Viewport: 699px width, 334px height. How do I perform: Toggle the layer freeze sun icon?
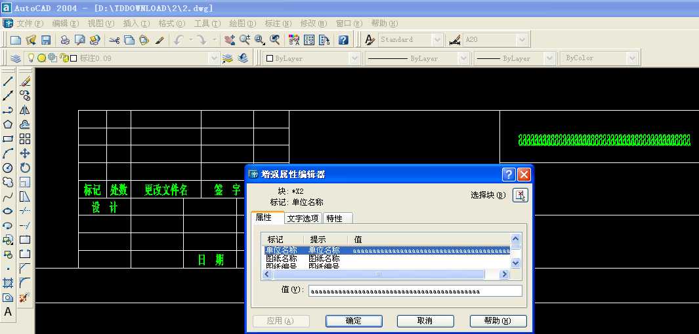41,58
